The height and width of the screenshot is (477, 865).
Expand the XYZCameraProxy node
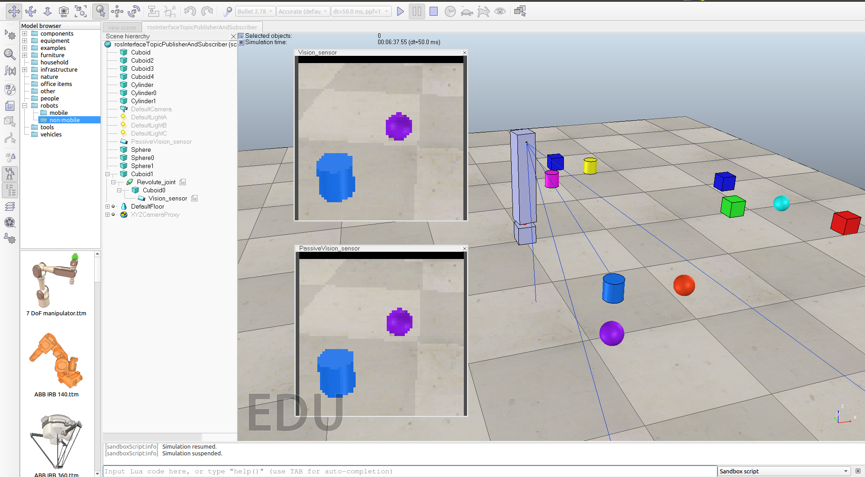108,214
